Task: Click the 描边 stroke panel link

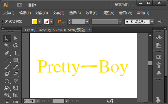Action: pyautogui.click(x=61, y=22)
